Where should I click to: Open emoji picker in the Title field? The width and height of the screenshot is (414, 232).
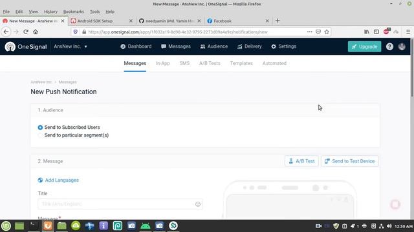coord(198,204)
